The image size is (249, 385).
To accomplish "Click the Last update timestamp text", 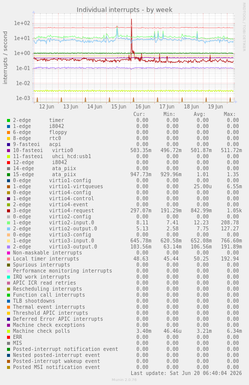I will [186, 373].
